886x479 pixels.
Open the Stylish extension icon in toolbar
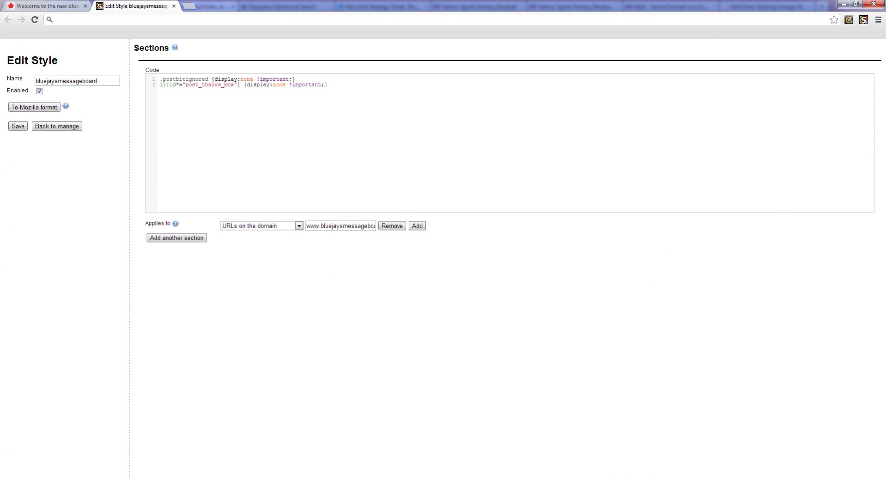(x=863, y=19)
